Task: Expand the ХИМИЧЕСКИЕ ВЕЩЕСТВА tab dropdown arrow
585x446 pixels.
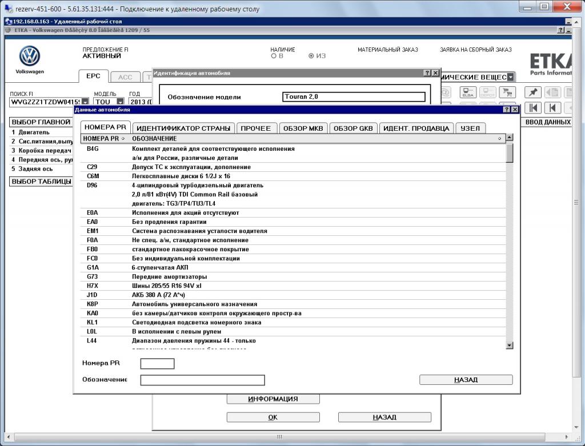Action: point(511,77)
